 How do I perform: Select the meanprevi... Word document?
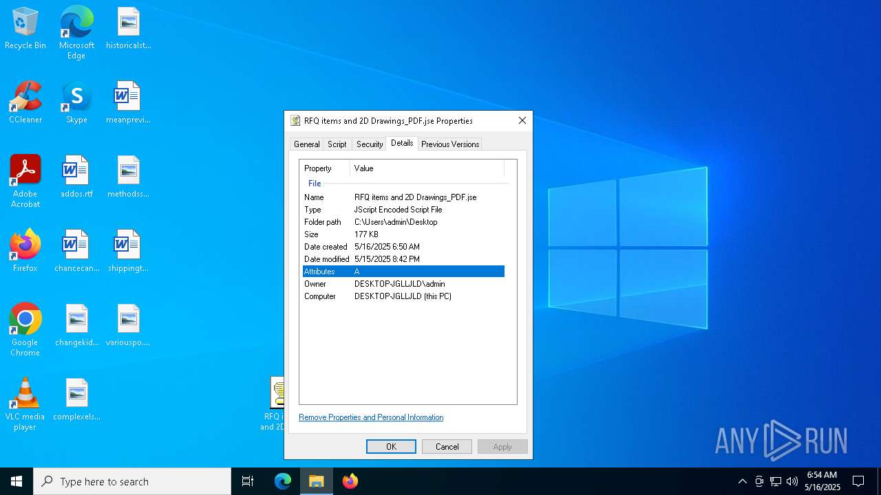click(x=128, y=102)
